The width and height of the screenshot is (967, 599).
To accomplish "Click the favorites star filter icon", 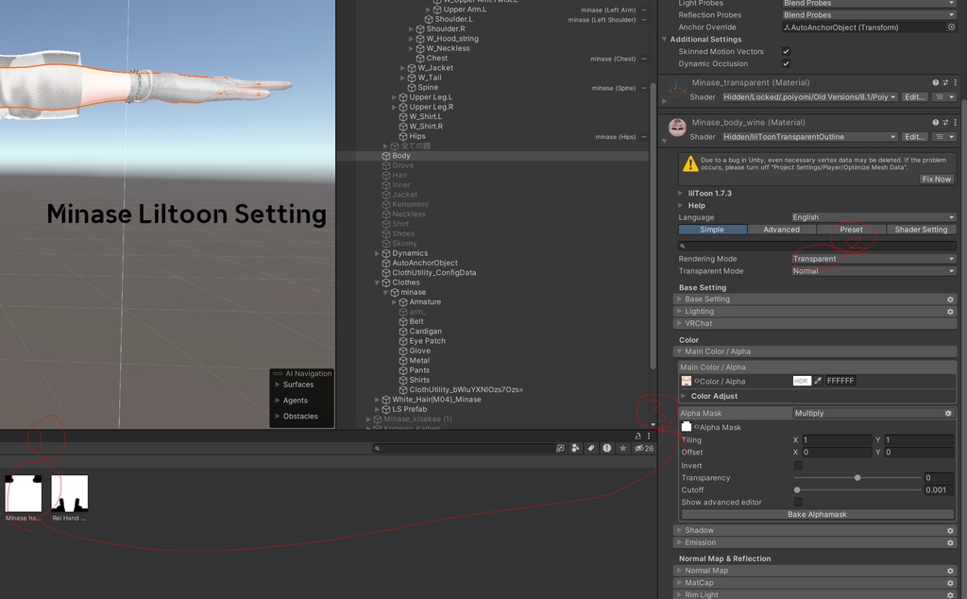I will [x=623, y=448].
